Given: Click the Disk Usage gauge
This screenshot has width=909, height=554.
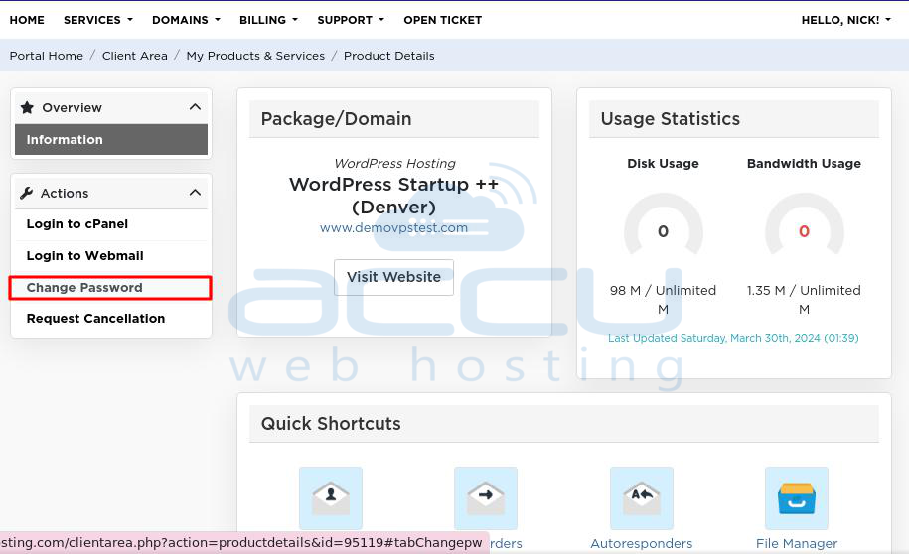Looking at the screenshot, I should tap(664, 226).
